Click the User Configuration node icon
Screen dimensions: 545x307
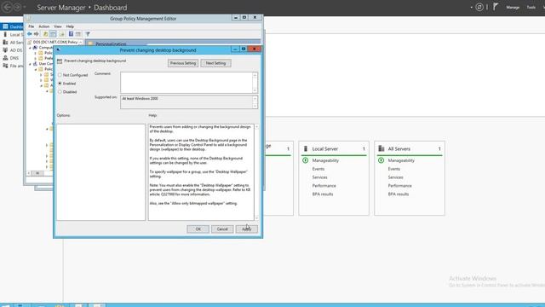[35, 64]
